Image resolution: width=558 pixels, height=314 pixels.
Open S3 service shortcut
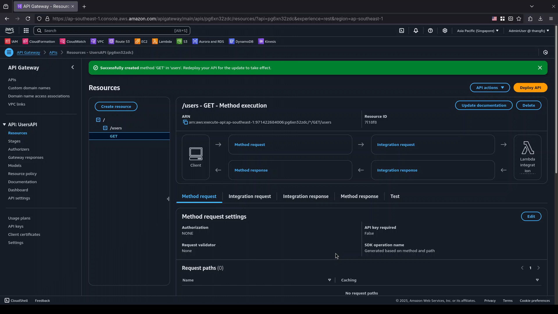tap(182, 42)
